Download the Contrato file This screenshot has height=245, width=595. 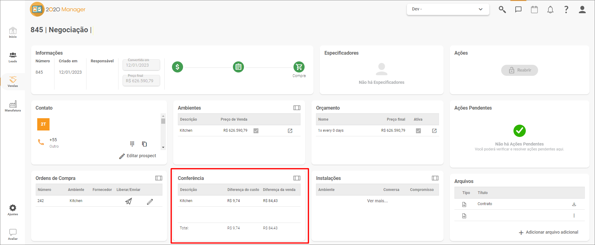574,204
